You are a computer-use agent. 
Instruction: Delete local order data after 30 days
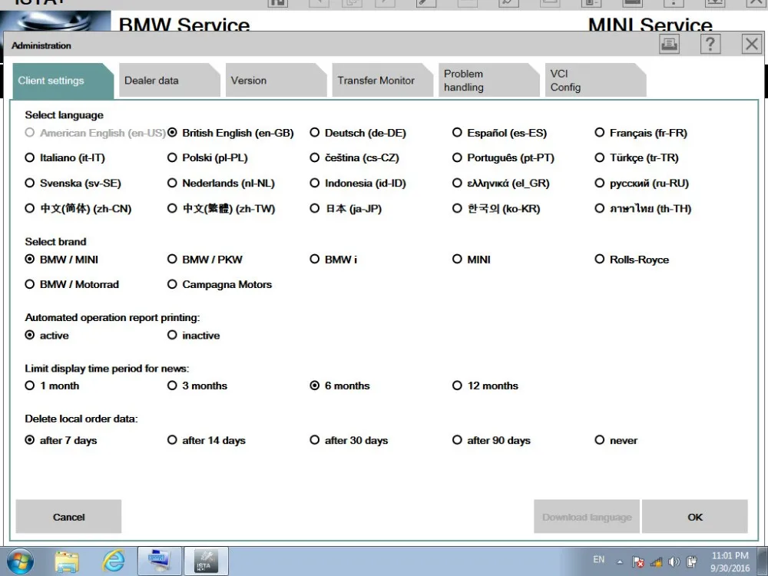pyautogui.click(x=349, y=440)
